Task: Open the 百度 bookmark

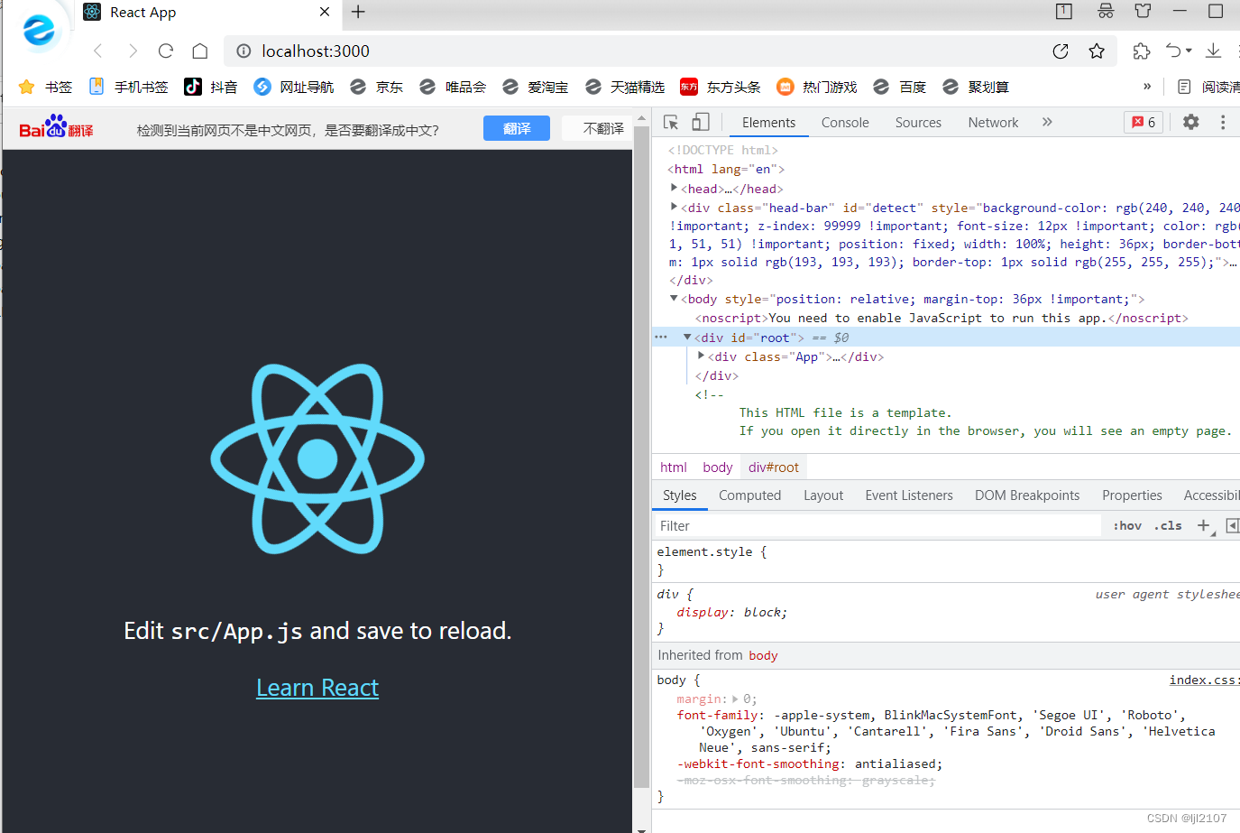Action: [899, 87]
